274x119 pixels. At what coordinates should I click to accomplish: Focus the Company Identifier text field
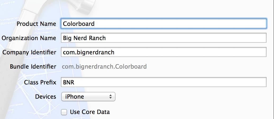click(x=163, y=52)
